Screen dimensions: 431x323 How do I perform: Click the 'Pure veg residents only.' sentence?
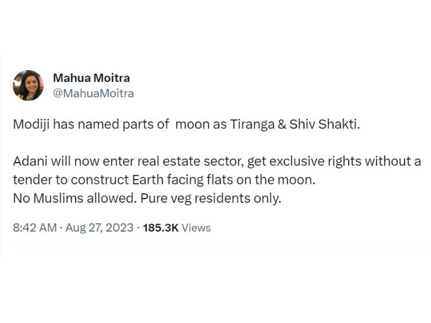click(x=211, y=198)
